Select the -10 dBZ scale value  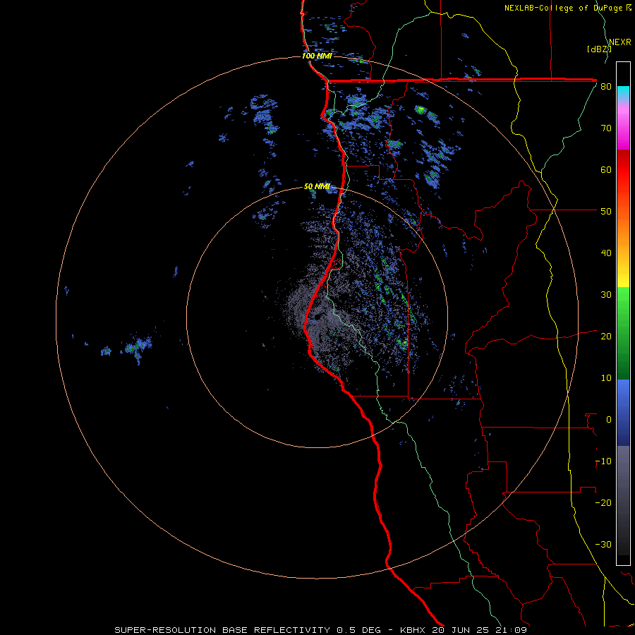[x=603, y=461]
